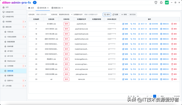
Task: Select page 1 in pagination
Action: coord(155,96)
